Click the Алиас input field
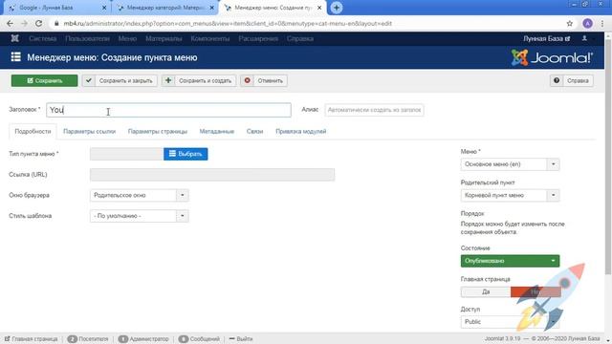This screenshot has height=344, width=612. tap(374, 110)
